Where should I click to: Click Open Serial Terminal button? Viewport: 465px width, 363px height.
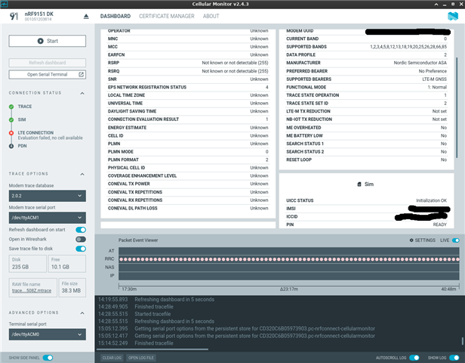pyautogui.click(x=47, y=75)
